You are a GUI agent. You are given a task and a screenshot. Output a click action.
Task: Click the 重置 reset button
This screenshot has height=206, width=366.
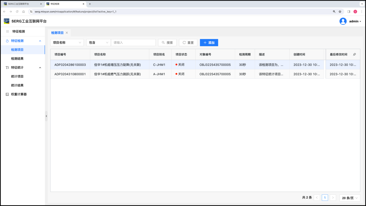[188, 43]
